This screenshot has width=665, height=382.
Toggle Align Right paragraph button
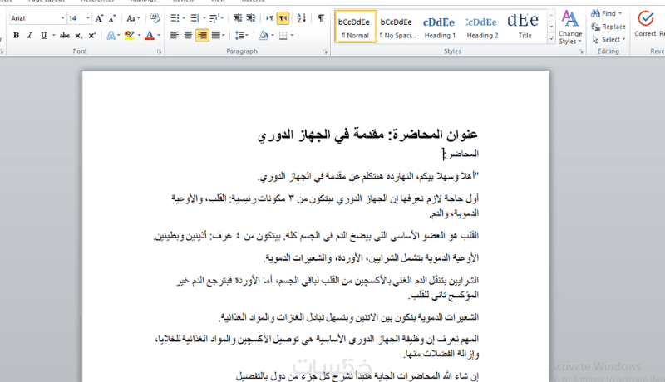coord(202,36)
